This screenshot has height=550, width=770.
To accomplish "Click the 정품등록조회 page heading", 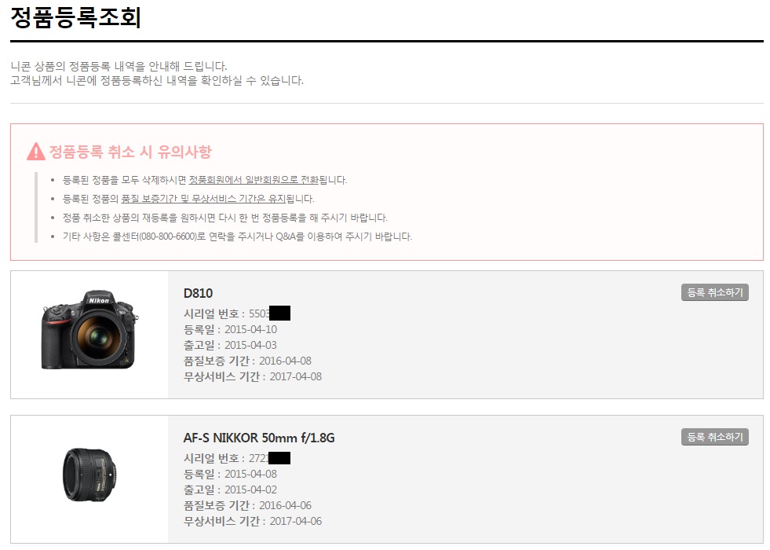I will coord(75,17).
